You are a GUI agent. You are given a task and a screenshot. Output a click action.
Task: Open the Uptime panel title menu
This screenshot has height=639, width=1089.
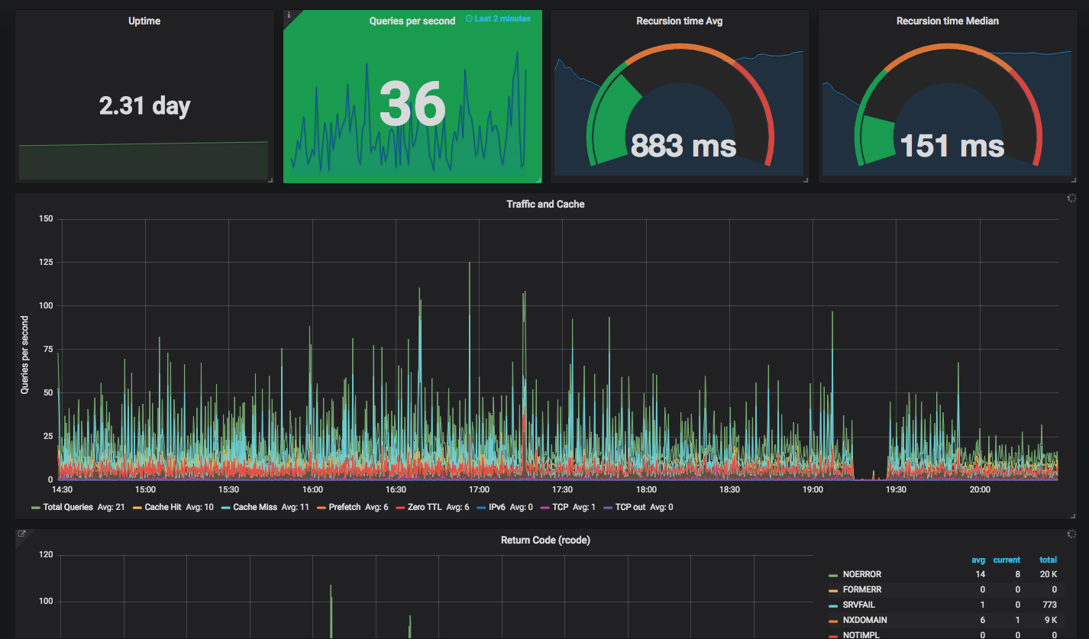[x=144, y=21]
